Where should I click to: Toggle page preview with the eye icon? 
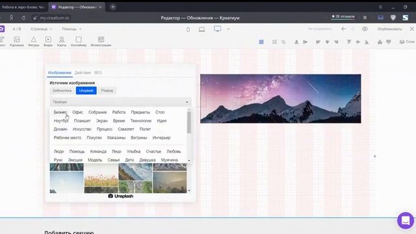[x=365, y=29]
